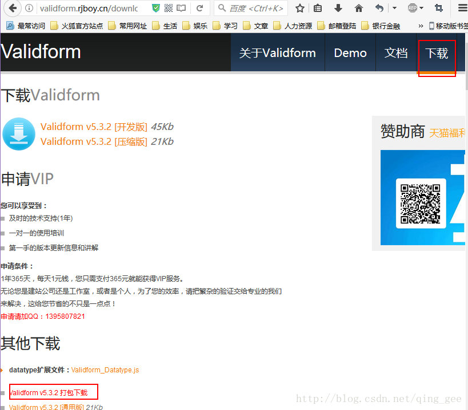The image size is (468, 410).
Task: Open the 人力资源 bookmark folder
Action: [293, 26]
